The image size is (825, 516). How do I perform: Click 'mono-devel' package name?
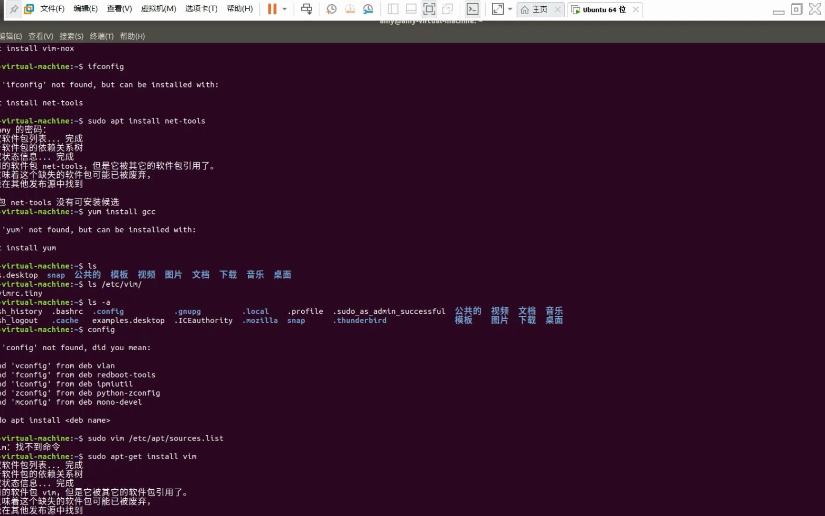(119, 402)
